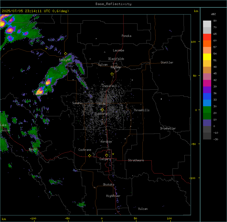Select the yellow diamond marker between Olds and Didsbury

(102, 110)
